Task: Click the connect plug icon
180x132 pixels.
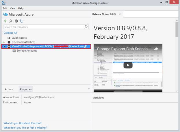Action: [x=5, y=21]
